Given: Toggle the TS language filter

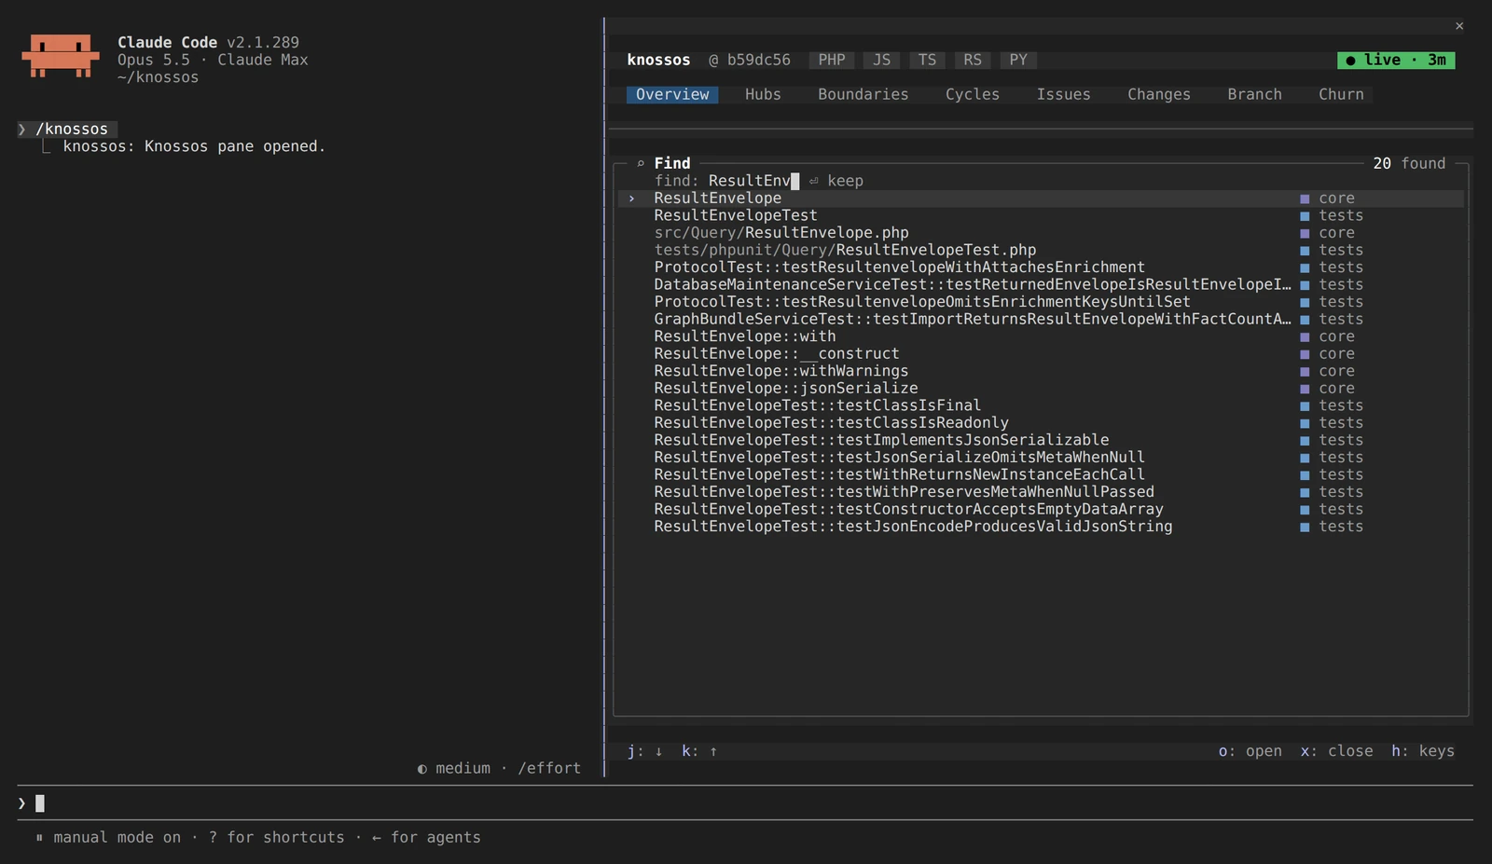Looking at the screenshot, I should [x=927, y=60].
